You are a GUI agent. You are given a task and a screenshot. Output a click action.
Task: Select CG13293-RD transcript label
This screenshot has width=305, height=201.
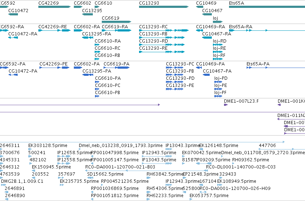click(x=153, y=41)
